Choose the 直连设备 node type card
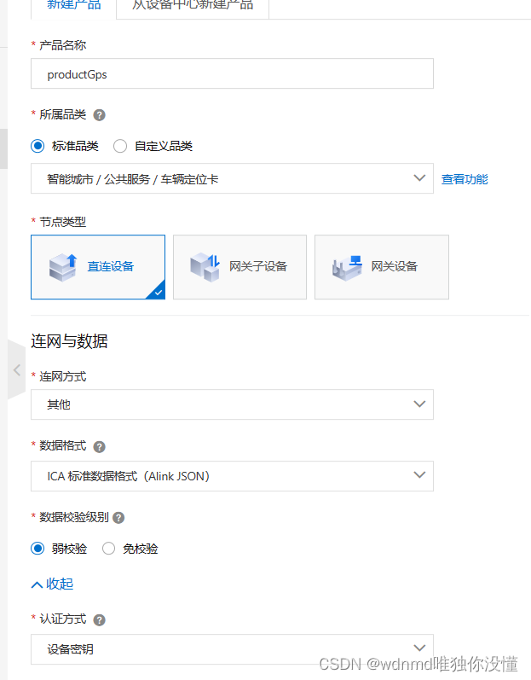Image resolution: width=531 pixels, height=680 pixels. click(x=98, y=267)
